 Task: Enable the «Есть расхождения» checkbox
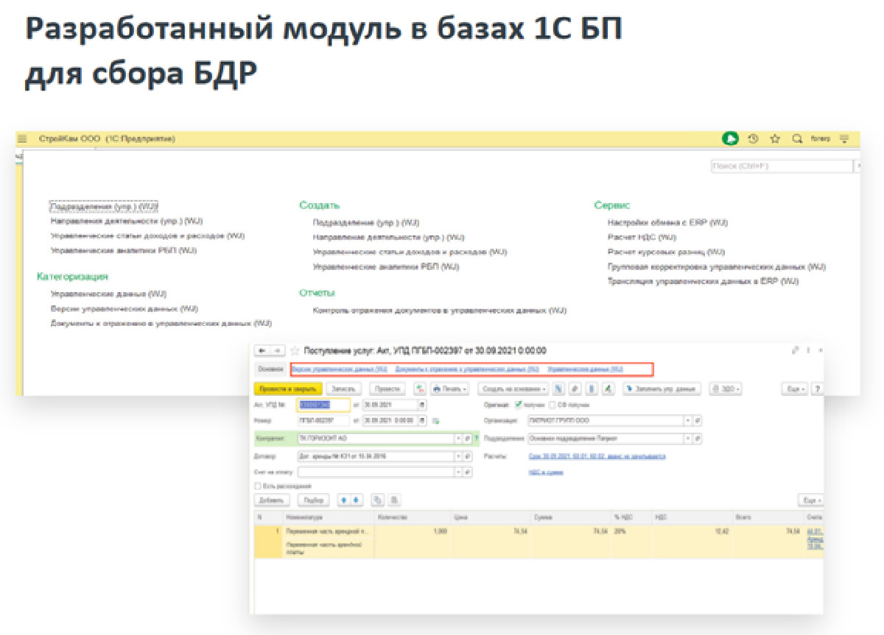(257, 486)
